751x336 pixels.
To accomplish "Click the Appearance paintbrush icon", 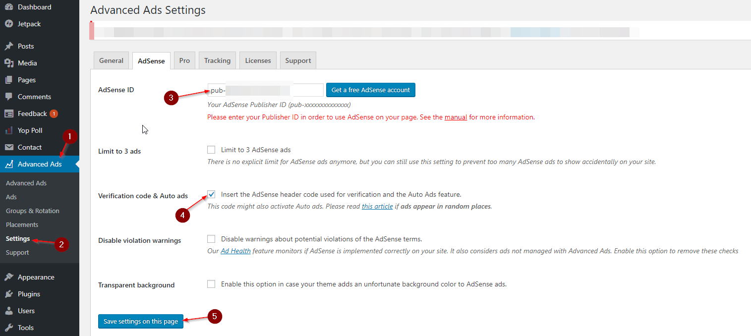I will pyautogui.click(x=9, y=277).
